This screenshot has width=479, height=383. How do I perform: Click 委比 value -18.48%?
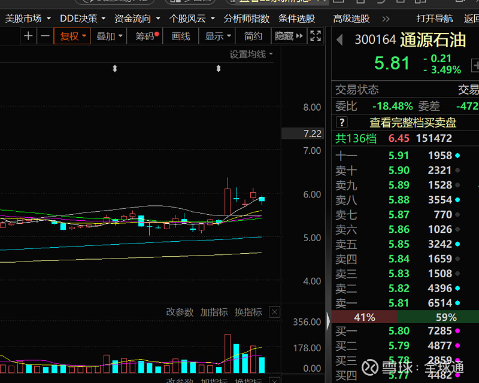[x=393, y=107]
